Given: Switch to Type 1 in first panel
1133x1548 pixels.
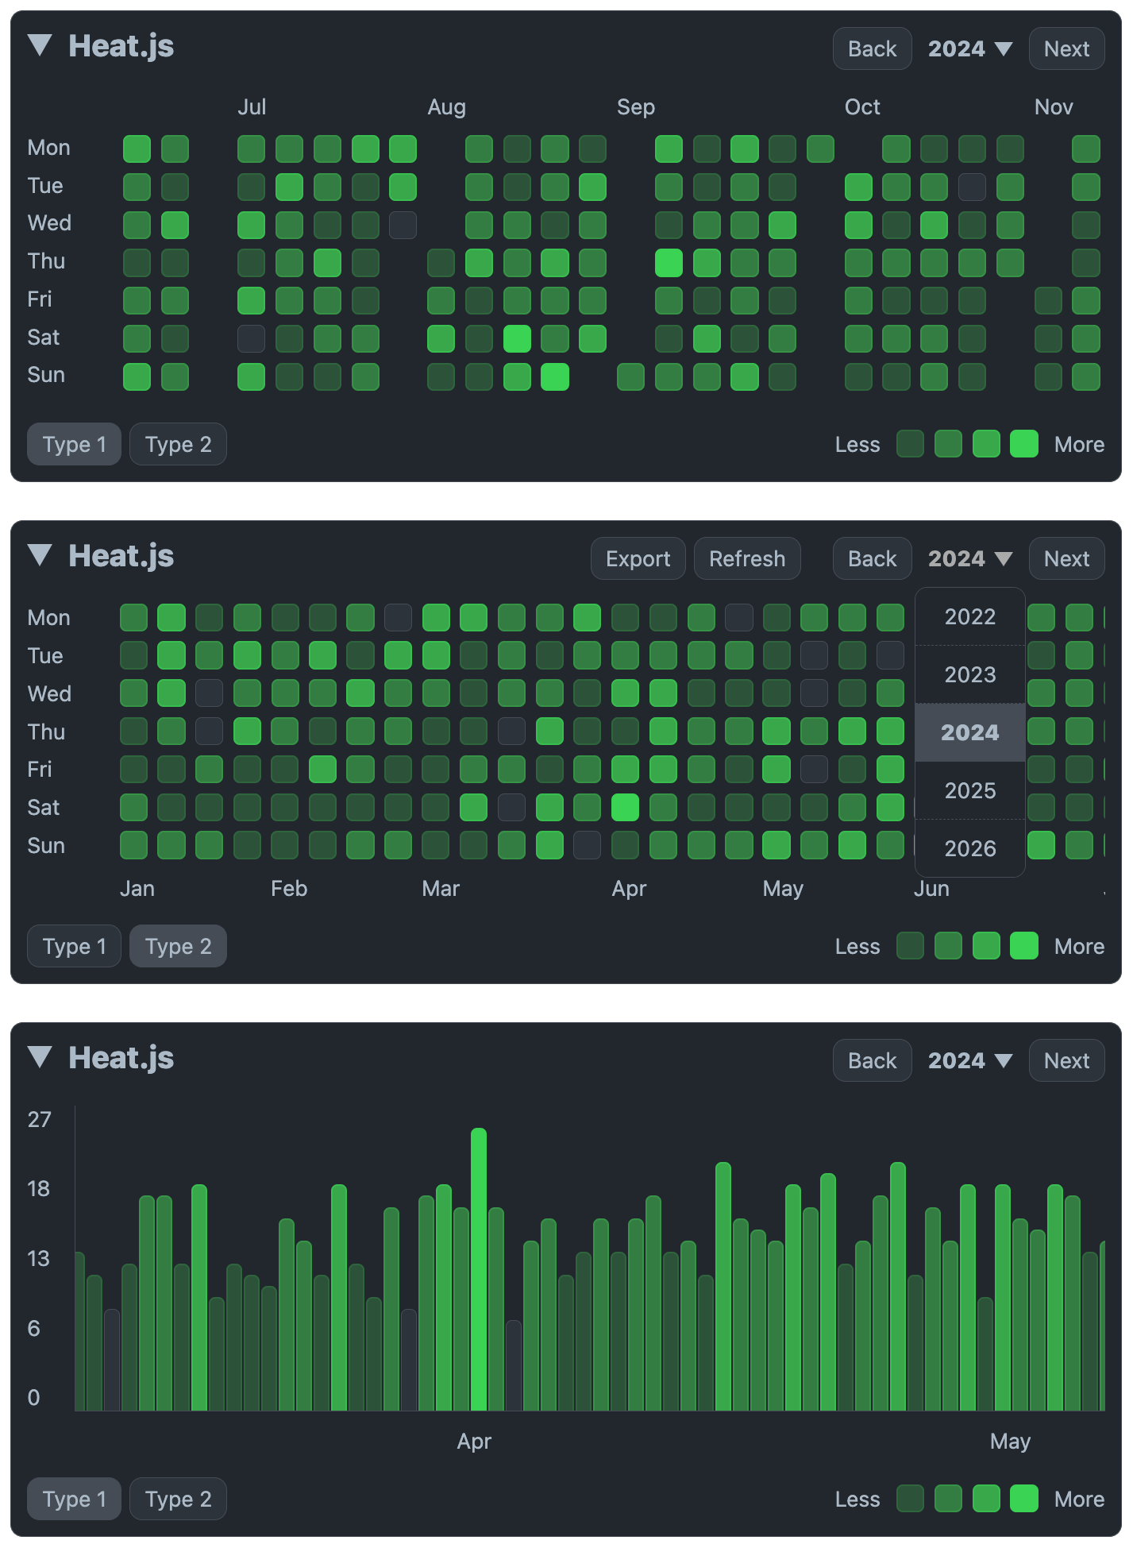Looking at the screenshot, I should [74, 444].
